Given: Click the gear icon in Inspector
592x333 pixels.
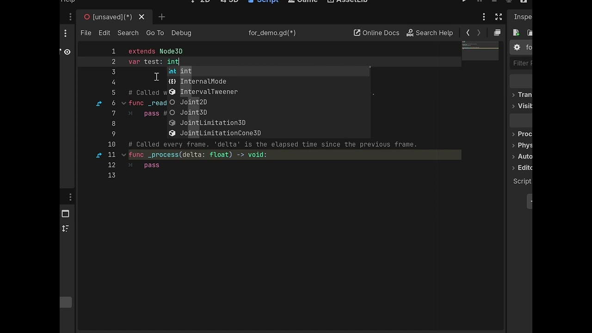Looking at the screenshot, I should tap(517, 47).
